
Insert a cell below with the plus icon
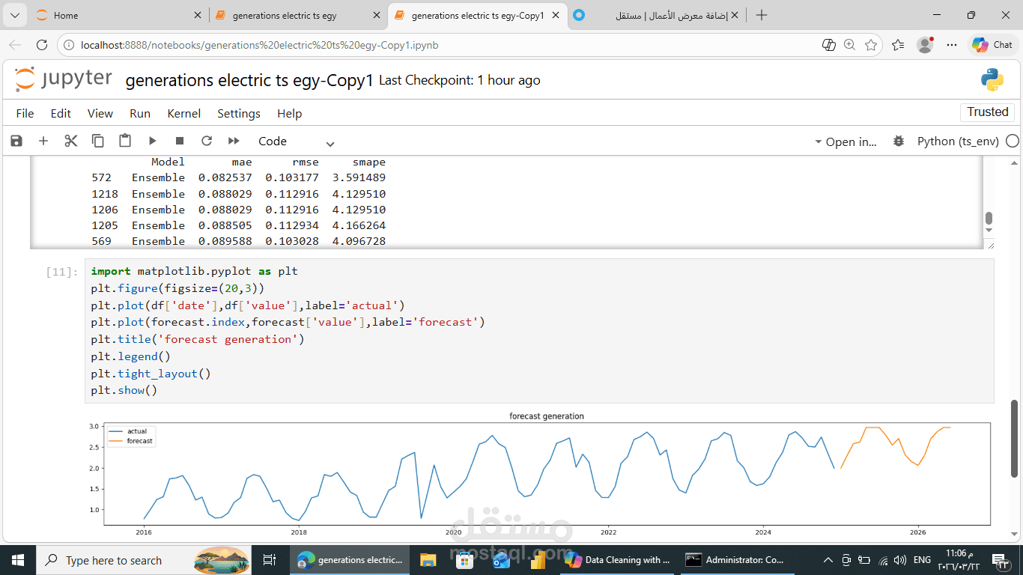click(x=43, y=141)
